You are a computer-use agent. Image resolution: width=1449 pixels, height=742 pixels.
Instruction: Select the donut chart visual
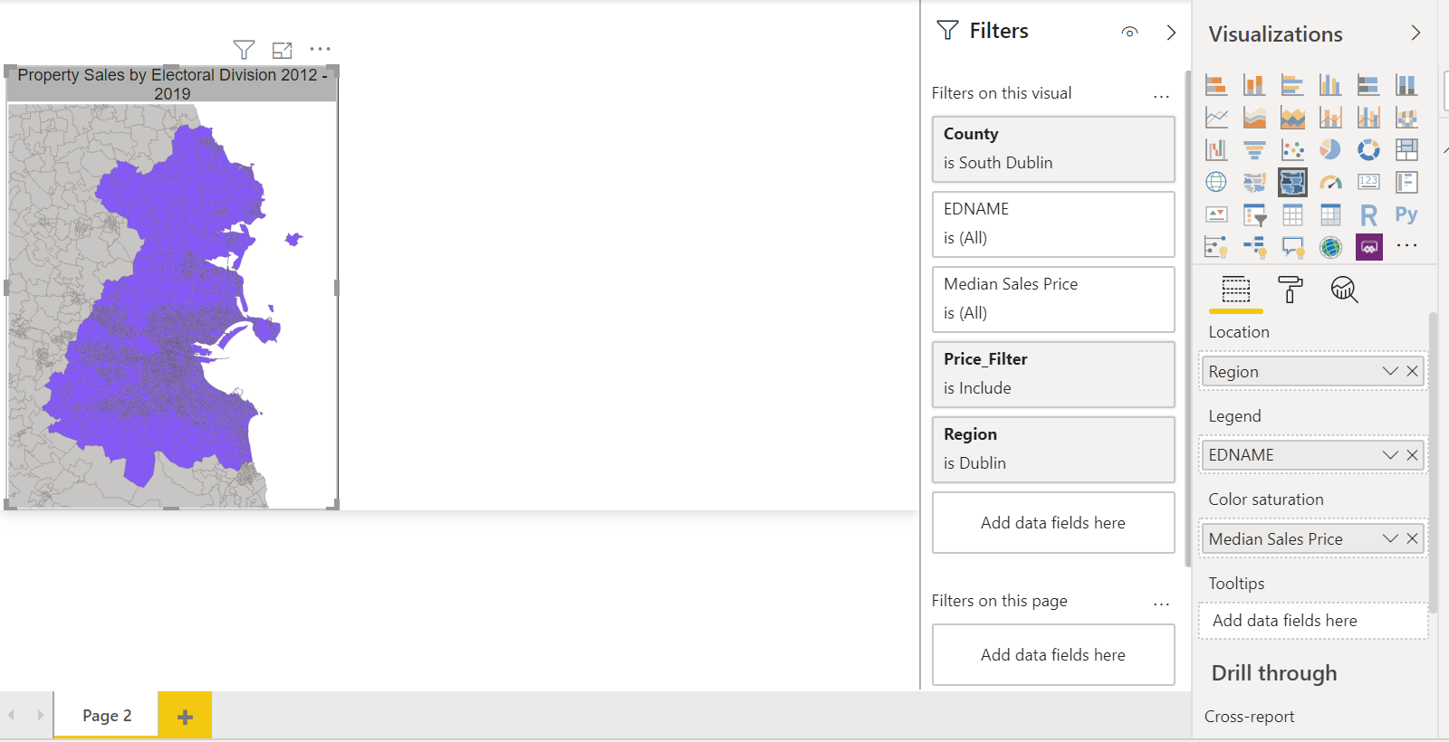point(1368,149)
